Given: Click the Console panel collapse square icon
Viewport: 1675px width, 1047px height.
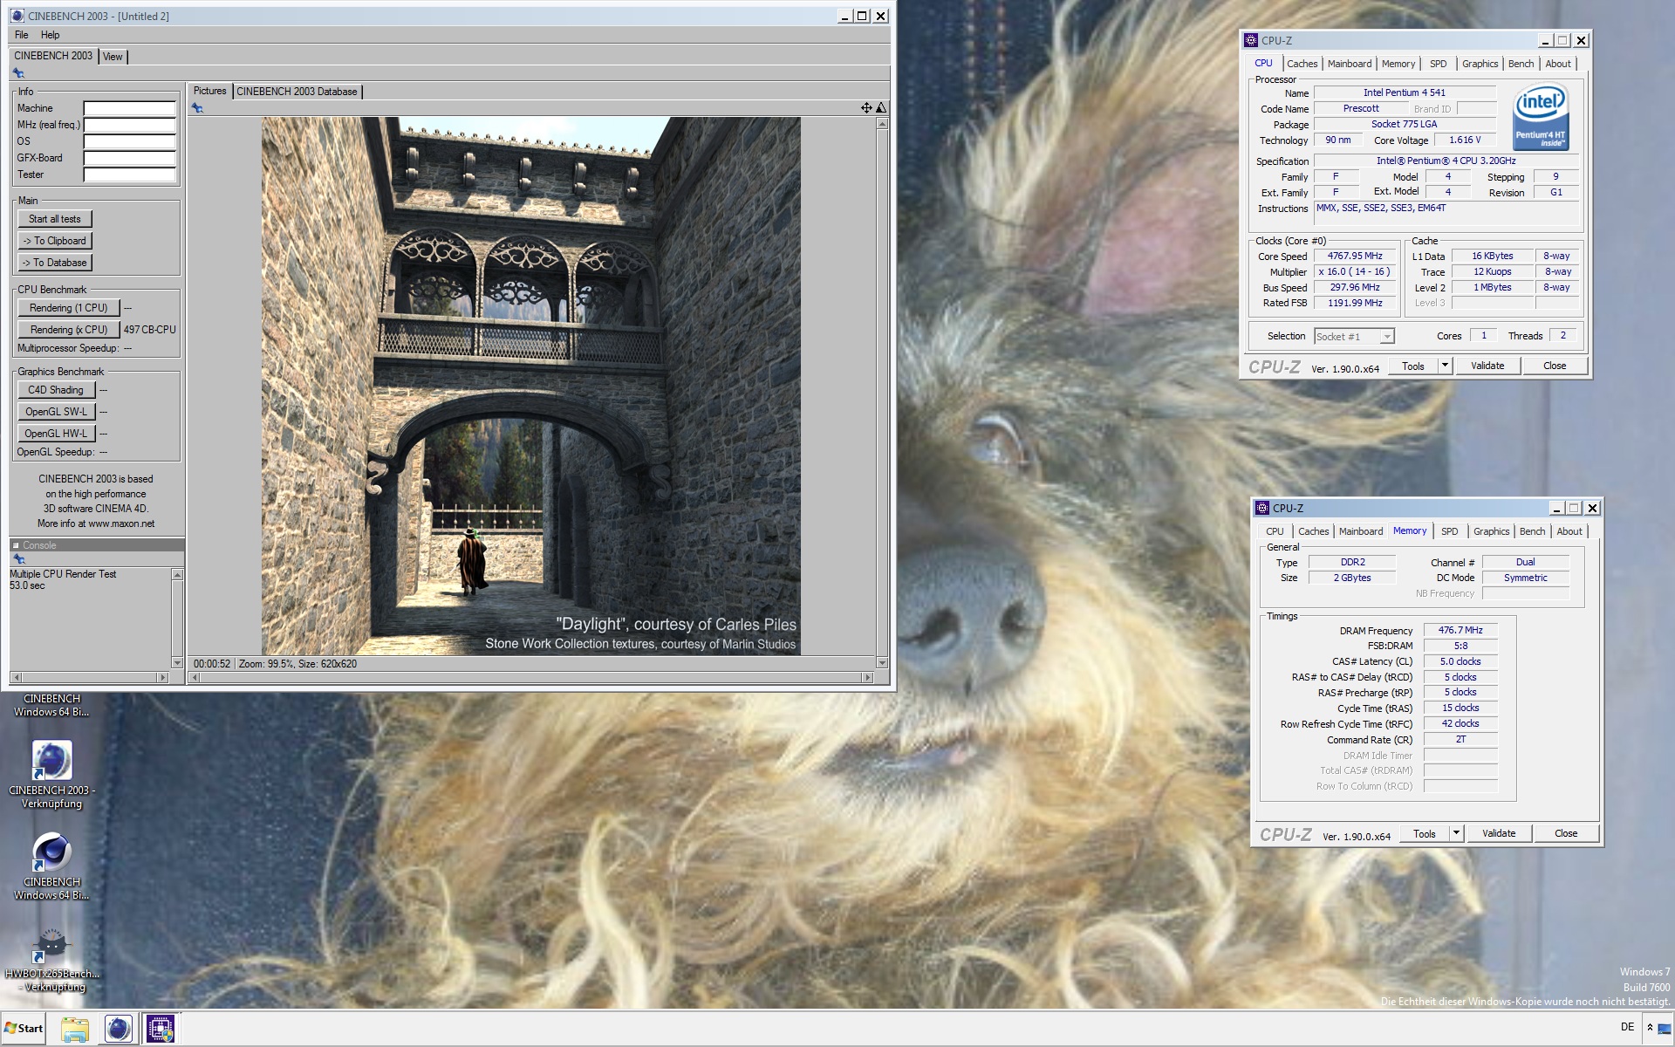Looking at the screenshot, I should [x=16, y=545].
